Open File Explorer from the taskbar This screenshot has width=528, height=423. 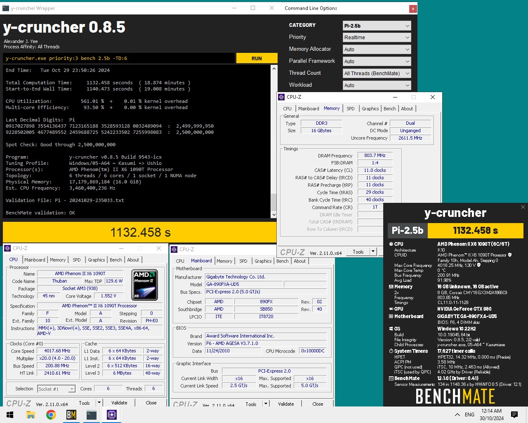pos(31,415)
